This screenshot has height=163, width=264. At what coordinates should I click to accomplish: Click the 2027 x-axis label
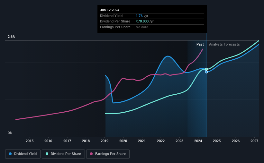pyautogui.click(x=254, y=141)
